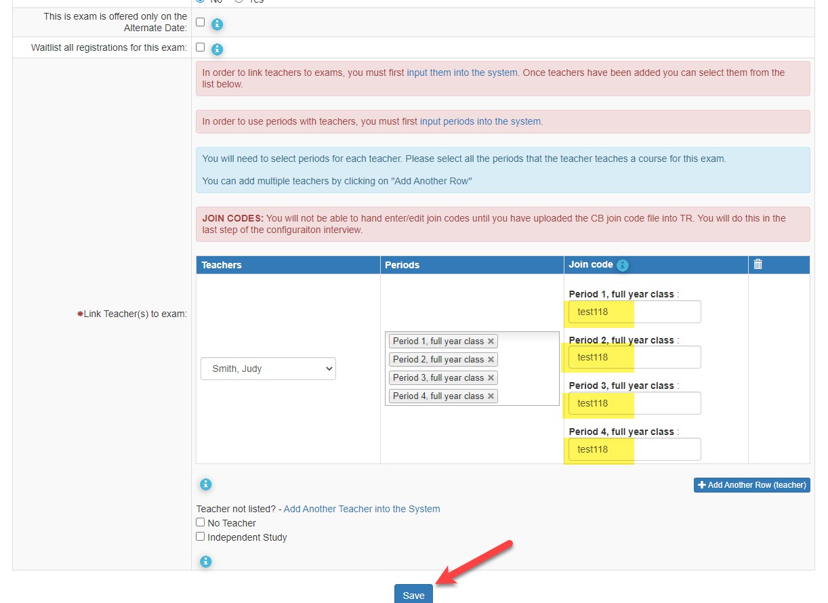828x603 pixels.
Task: Click info icon below Independent Study option
Action: 206,562
